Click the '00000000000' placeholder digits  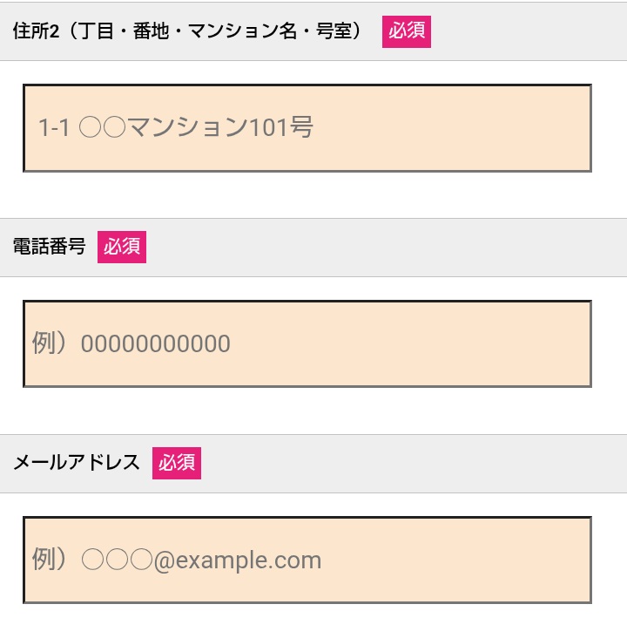156,344
